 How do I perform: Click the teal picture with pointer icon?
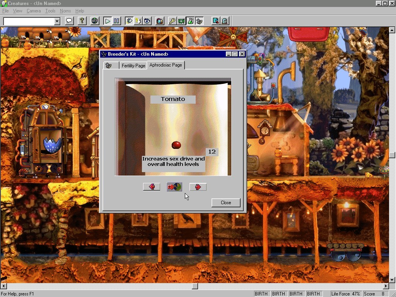pyautogui.click(x=216, y=21)
